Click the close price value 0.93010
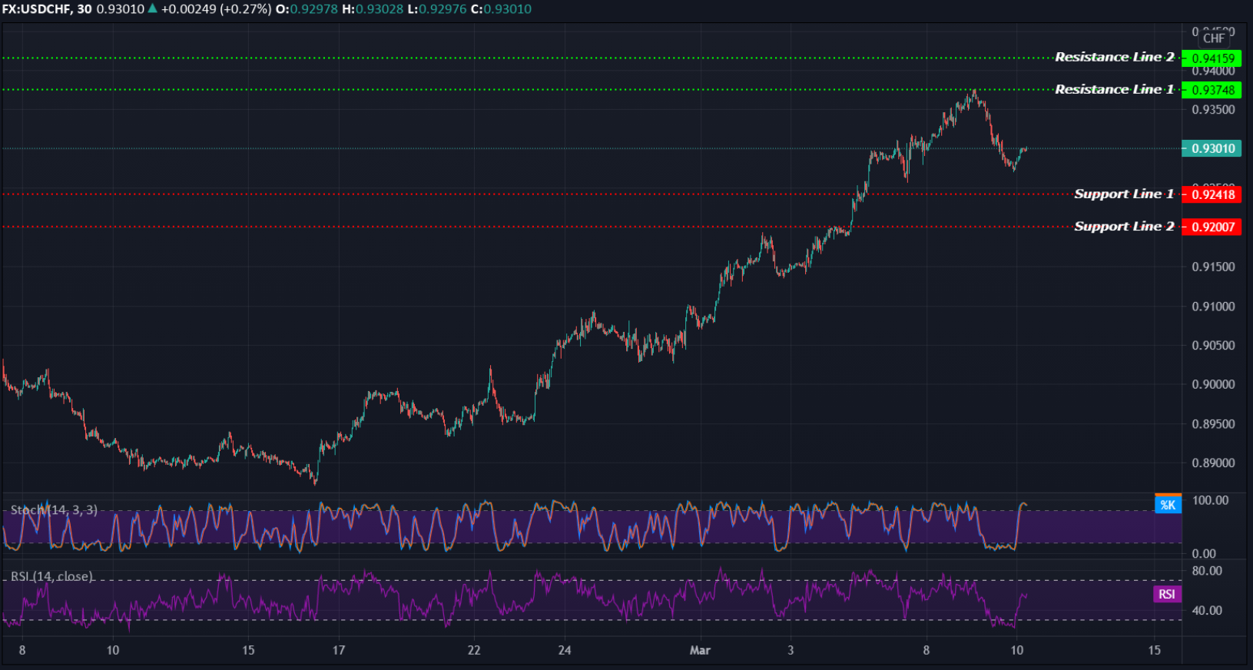Image resolution: width=1253 pixels, height=670 pixels. click(507, 9)
